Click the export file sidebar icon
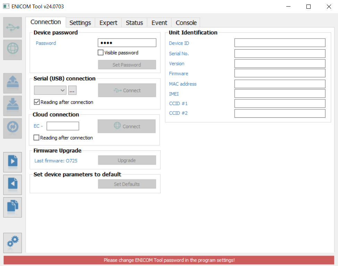The image size is (338, 266). pyautogui.click(x=12, y=162)
